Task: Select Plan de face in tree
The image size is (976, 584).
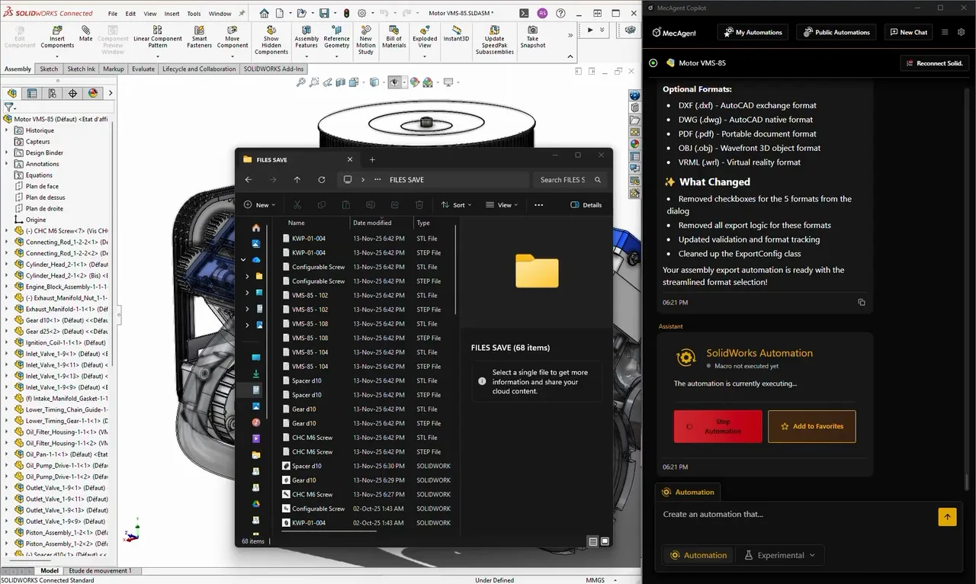Action: pos(42,186)
